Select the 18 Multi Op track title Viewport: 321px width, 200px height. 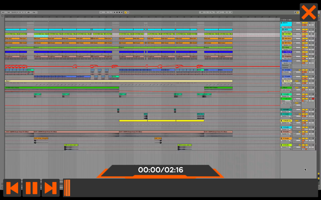click(287, 120)
